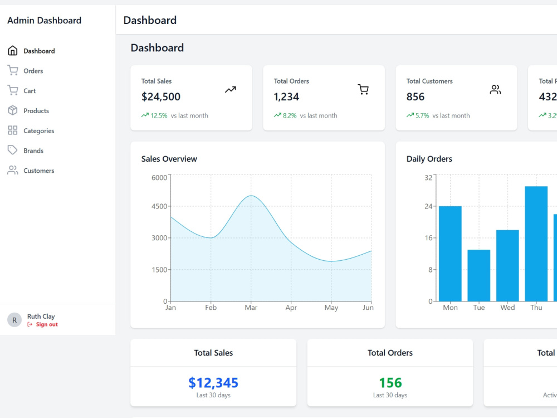This screenshot has height=418, width=557.
Task: Click the Mar peak on sales chart
Action: (251, 196)
